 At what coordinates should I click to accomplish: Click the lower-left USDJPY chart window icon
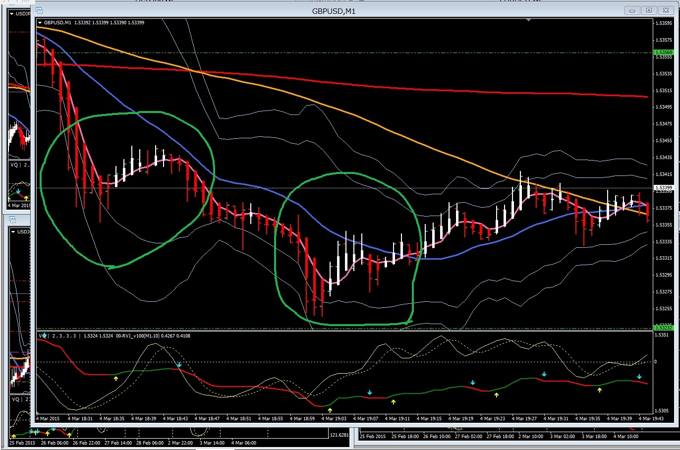click(12, 220)
